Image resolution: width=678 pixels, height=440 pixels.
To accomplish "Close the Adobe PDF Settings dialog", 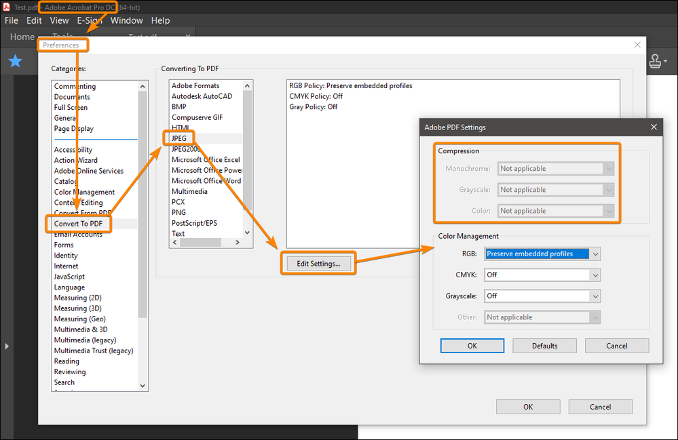I will [654, 127].
